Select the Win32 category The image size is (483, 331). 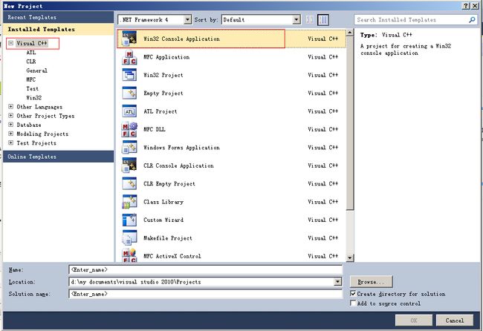tap(33, 97)
